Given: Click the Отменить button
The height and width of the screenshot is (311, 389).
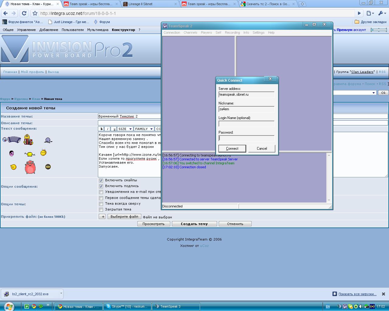Looking at the screenshot, I should (235, 224).
